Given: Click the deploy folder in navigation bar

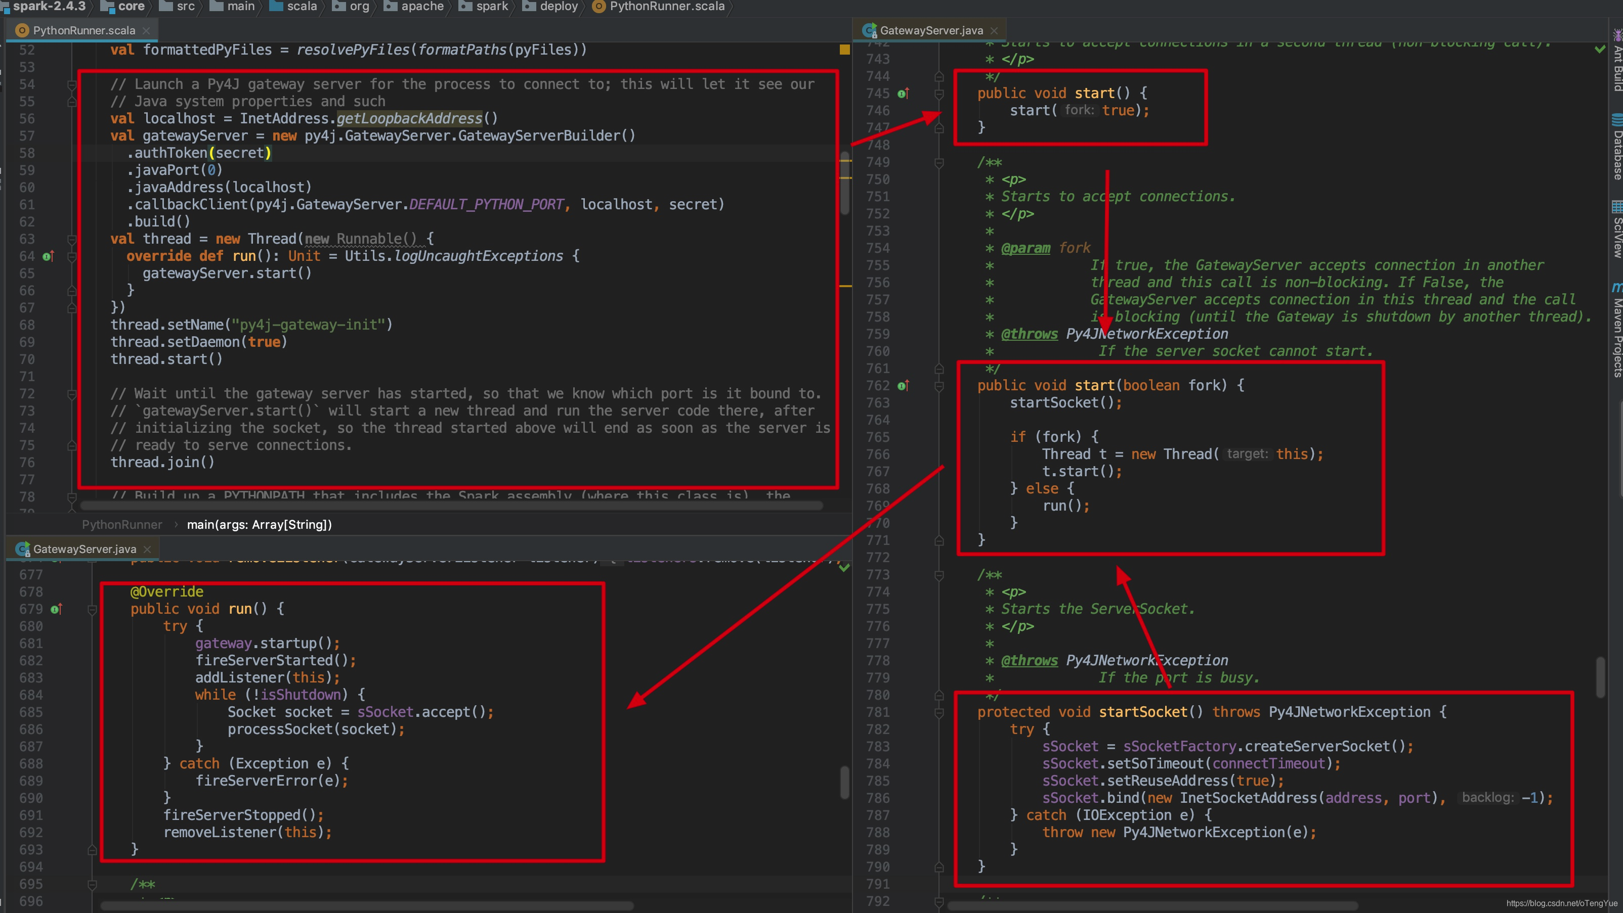Looking at the screenshot, I should pos(550,6).
